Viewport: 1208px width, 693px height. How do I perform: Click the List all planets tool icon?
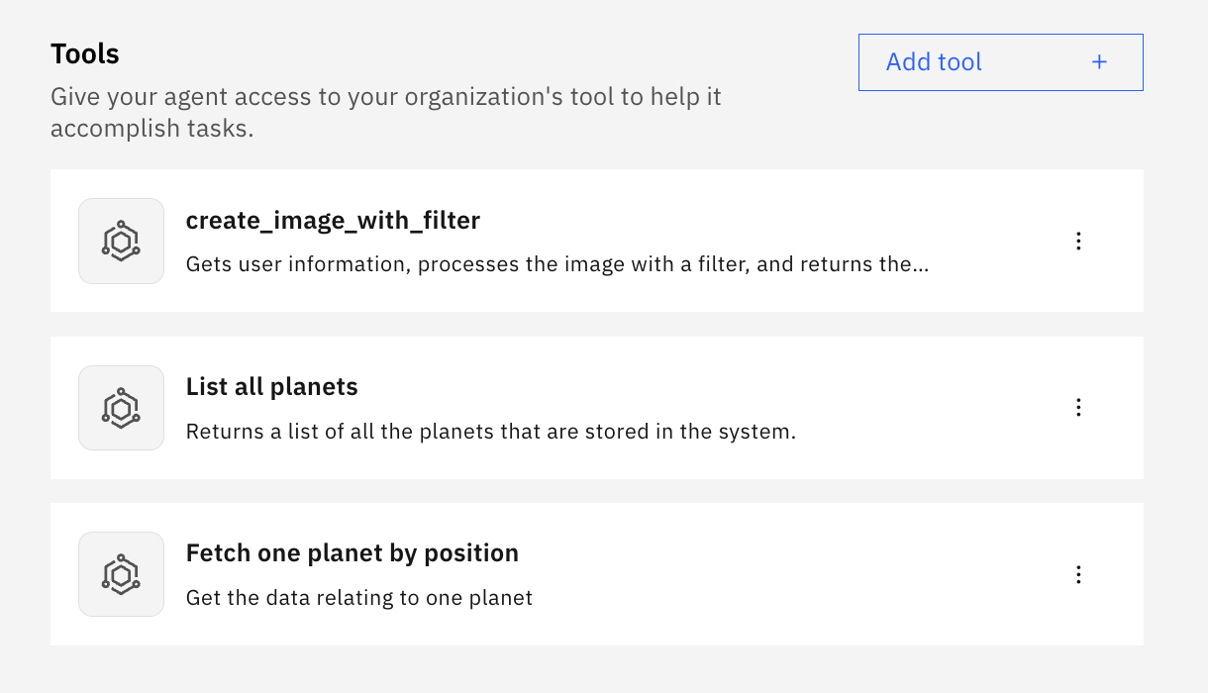[121, 408]
